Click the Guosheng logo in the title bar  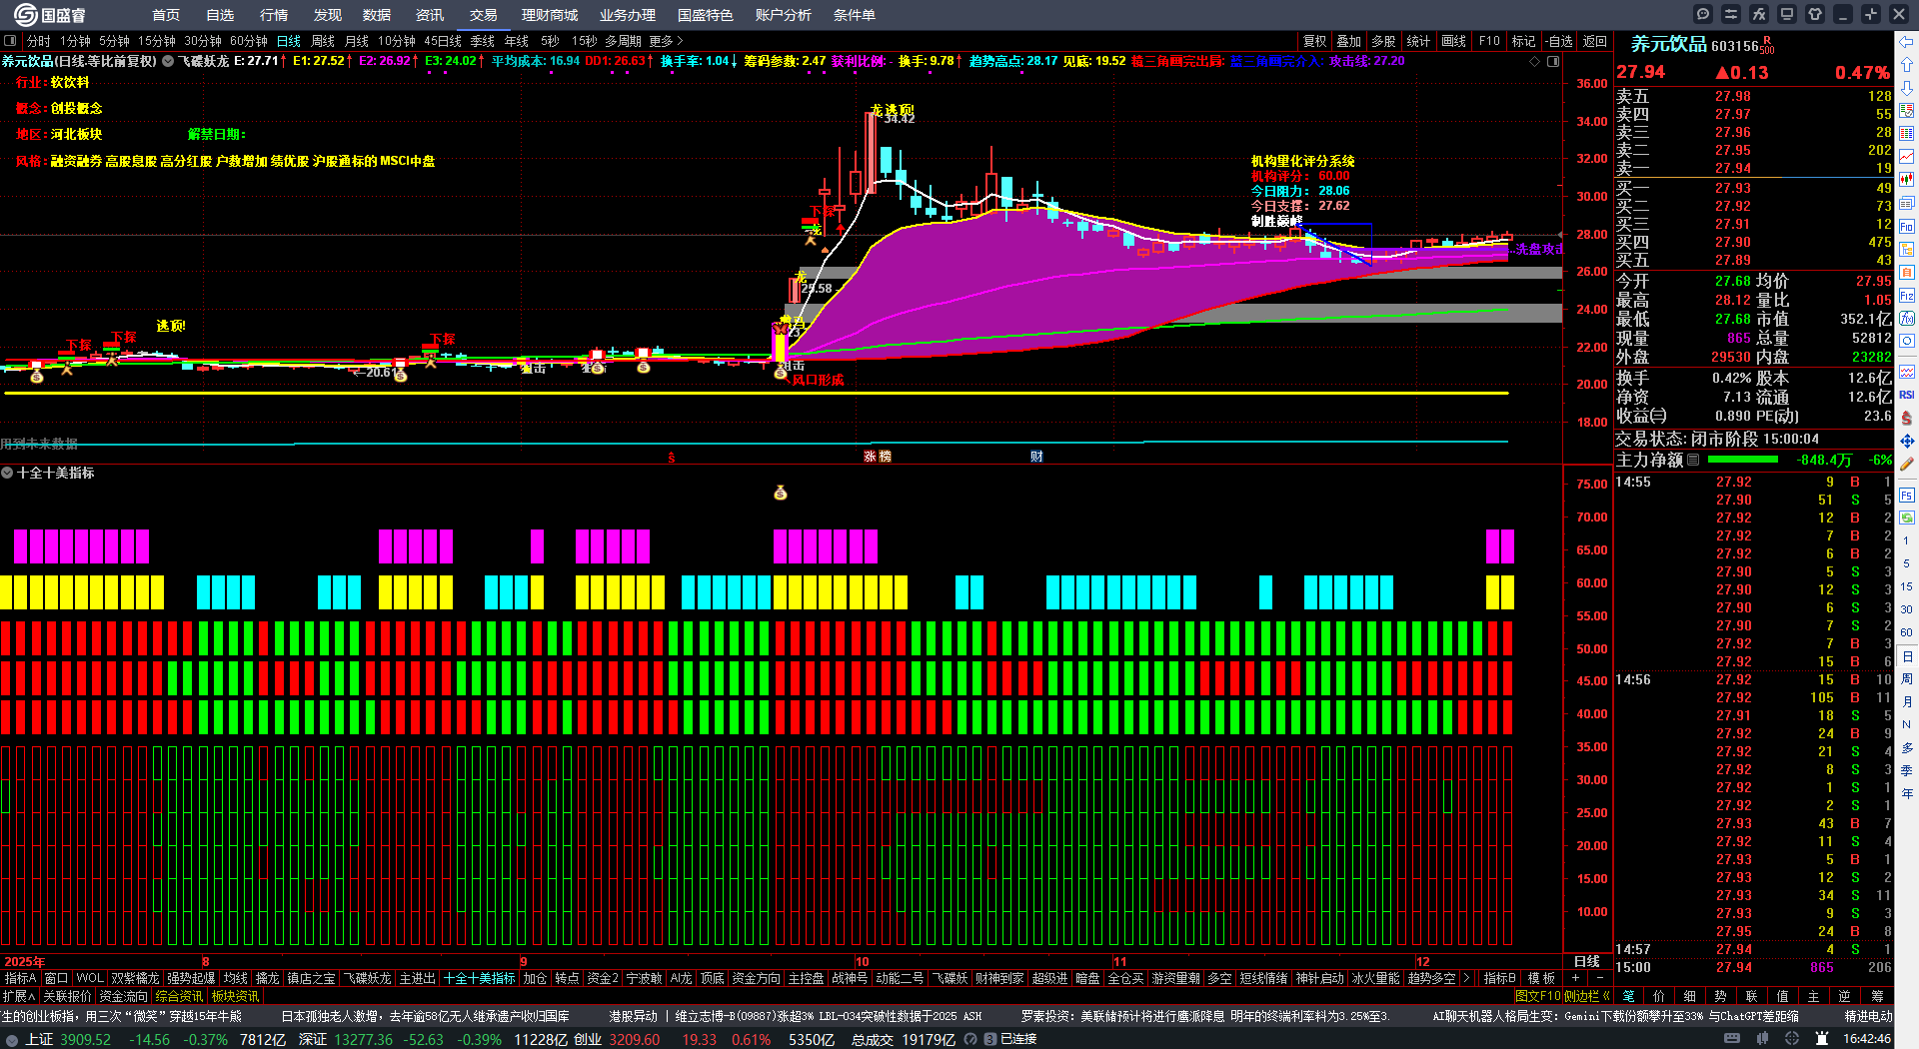tap(49, 14)
